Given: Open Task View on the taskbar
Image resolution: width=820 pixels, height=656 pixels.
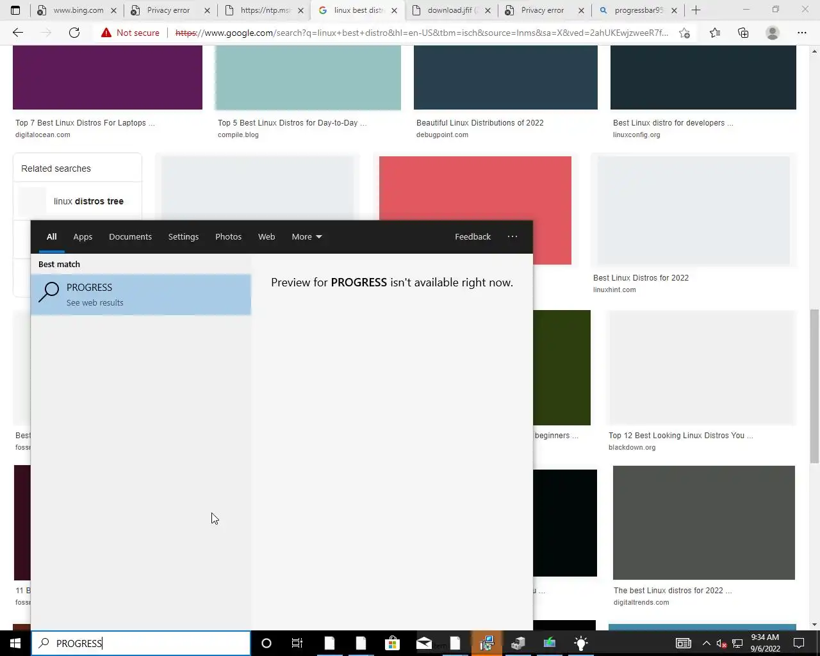Looking at the screenshot, I should coord(297,643).
